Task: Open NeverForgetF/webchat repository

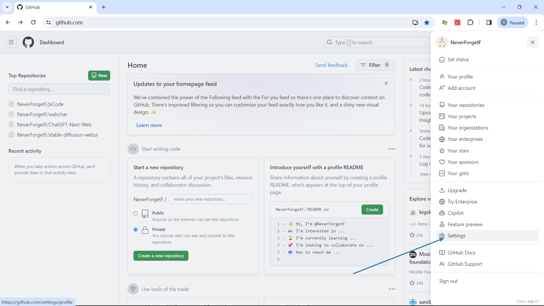Action: click(x=42, y=114)
